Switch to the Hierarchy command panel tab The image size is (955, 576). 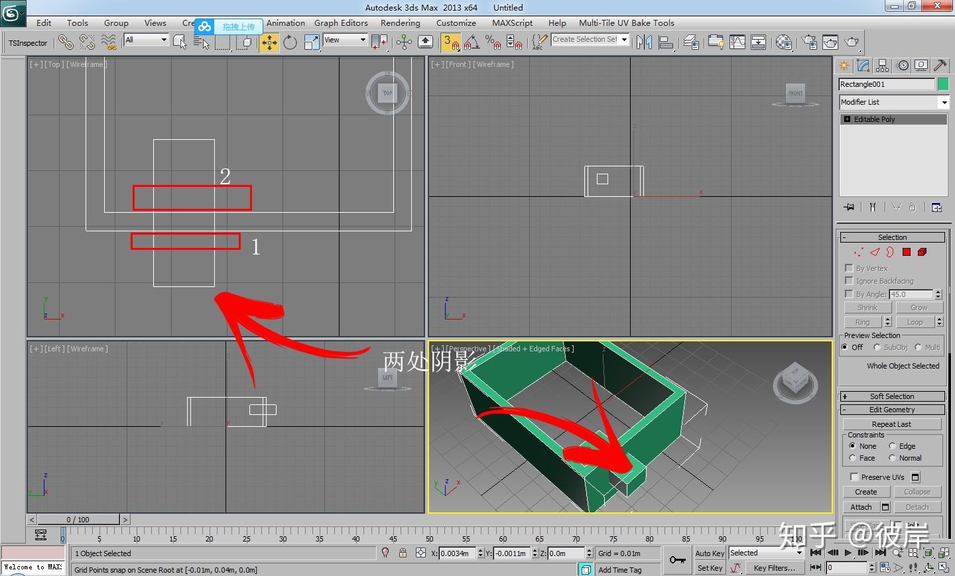coord(883,65)
